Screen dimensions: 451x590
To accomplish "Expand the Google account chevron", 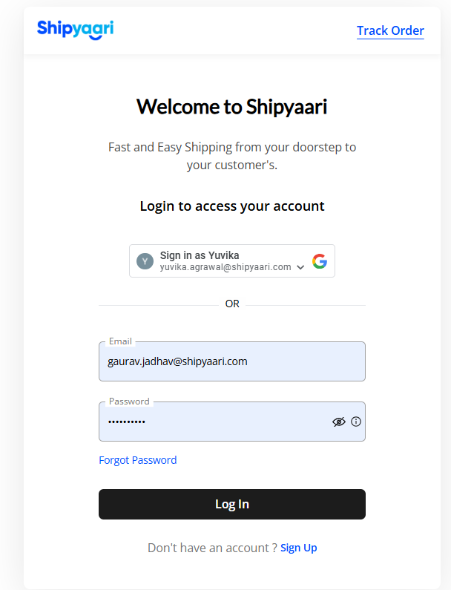I will (x=300, y=267).
